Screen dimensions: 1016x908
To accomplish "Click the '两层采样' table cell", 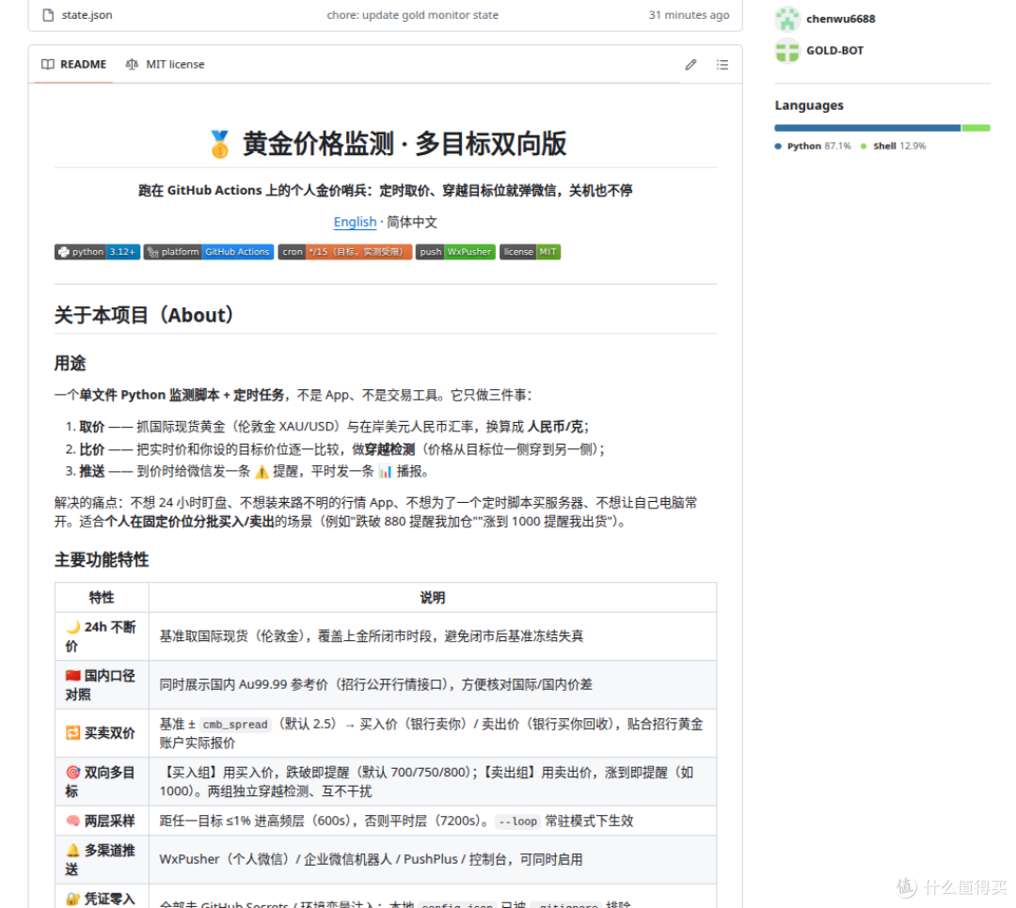I will tap(102, 822).
